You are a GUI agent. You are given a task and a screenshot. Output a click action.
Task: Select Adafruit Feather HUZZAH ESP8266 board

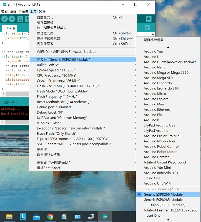tap(168, 210)
